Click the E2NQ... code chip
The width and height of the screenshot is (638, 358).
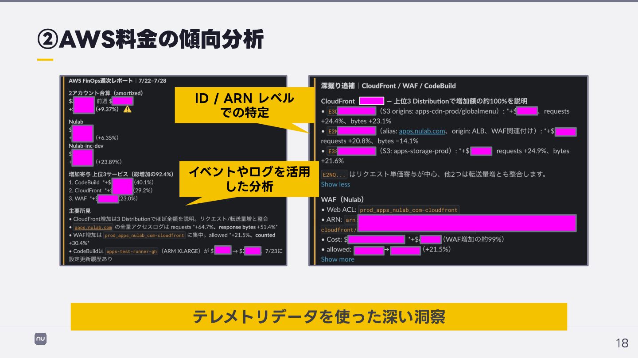[335, 175]
